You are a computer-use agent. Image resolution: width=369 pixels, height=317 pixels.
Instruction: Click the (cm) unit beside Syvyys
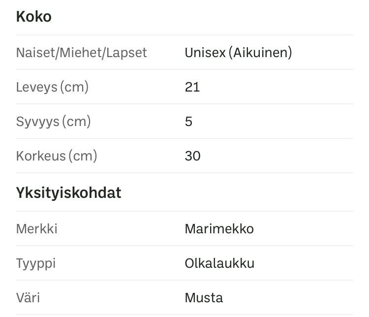pyautogui.click(x=76, y=122)
